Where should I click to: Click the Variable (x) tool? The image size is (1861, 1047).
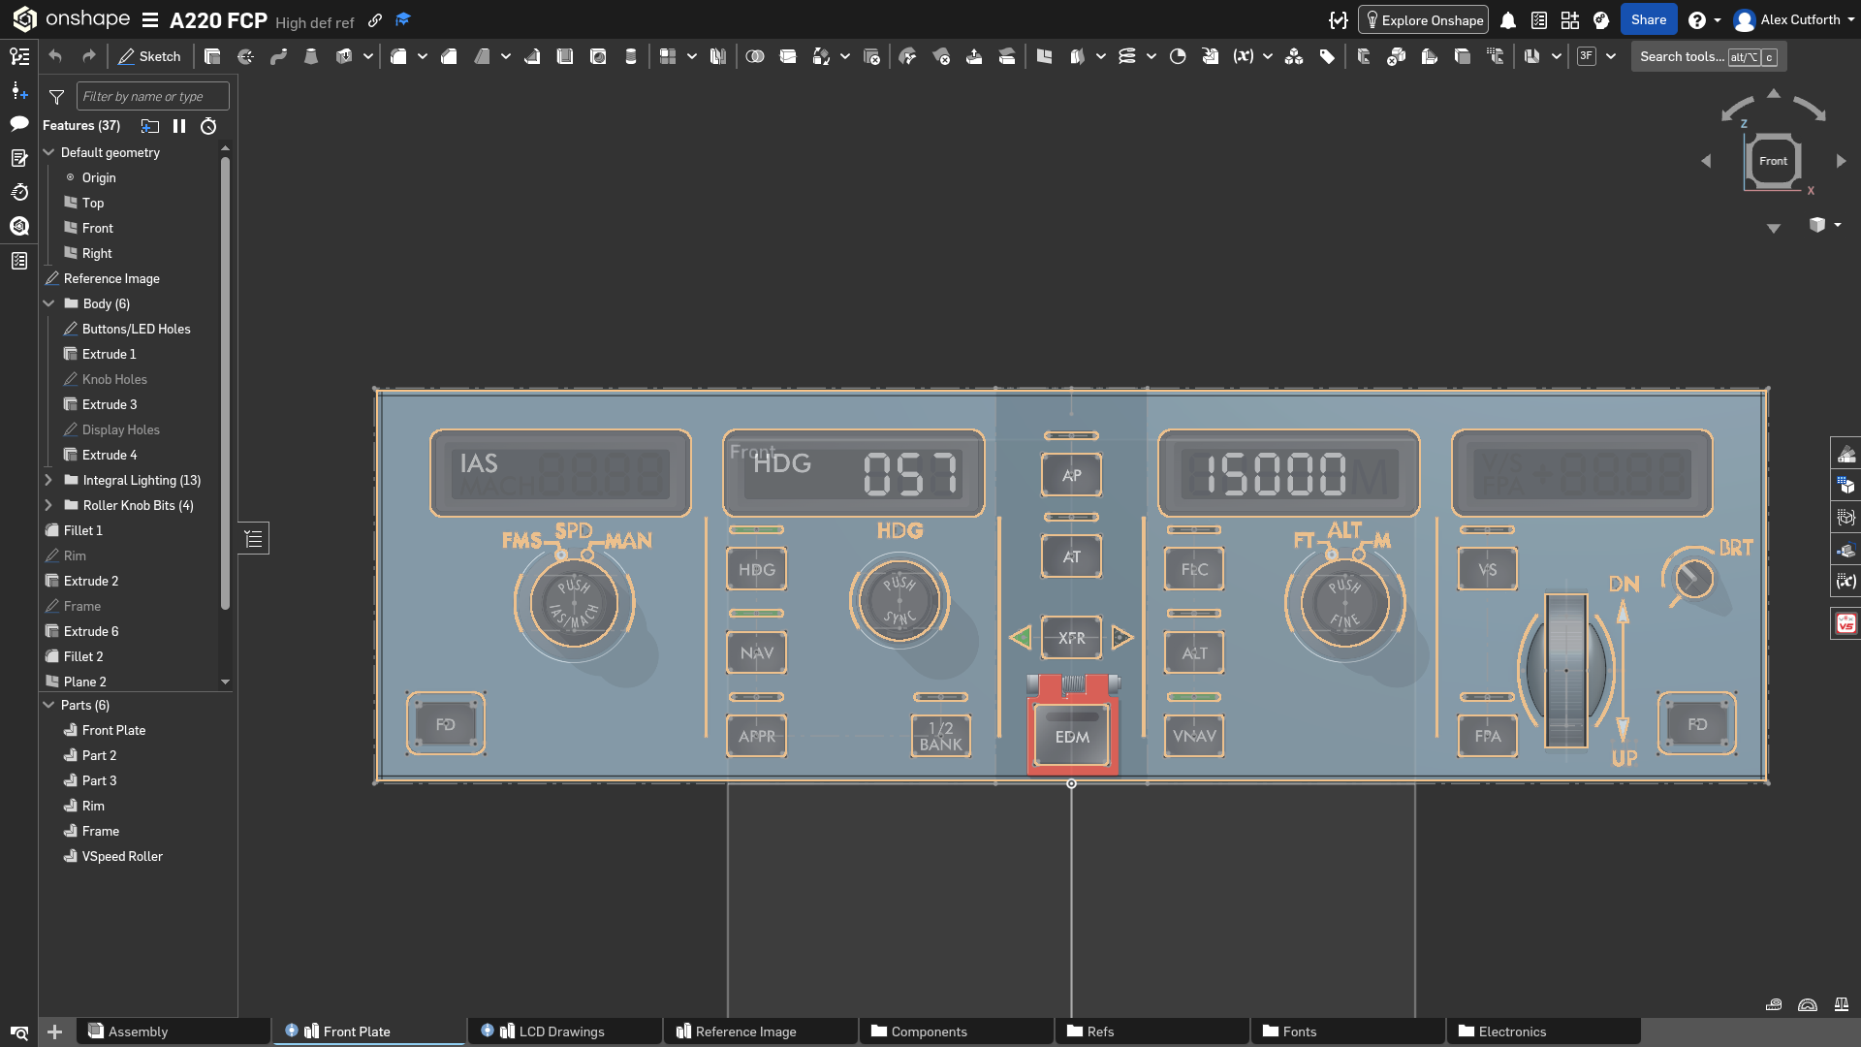[1244, 57]
